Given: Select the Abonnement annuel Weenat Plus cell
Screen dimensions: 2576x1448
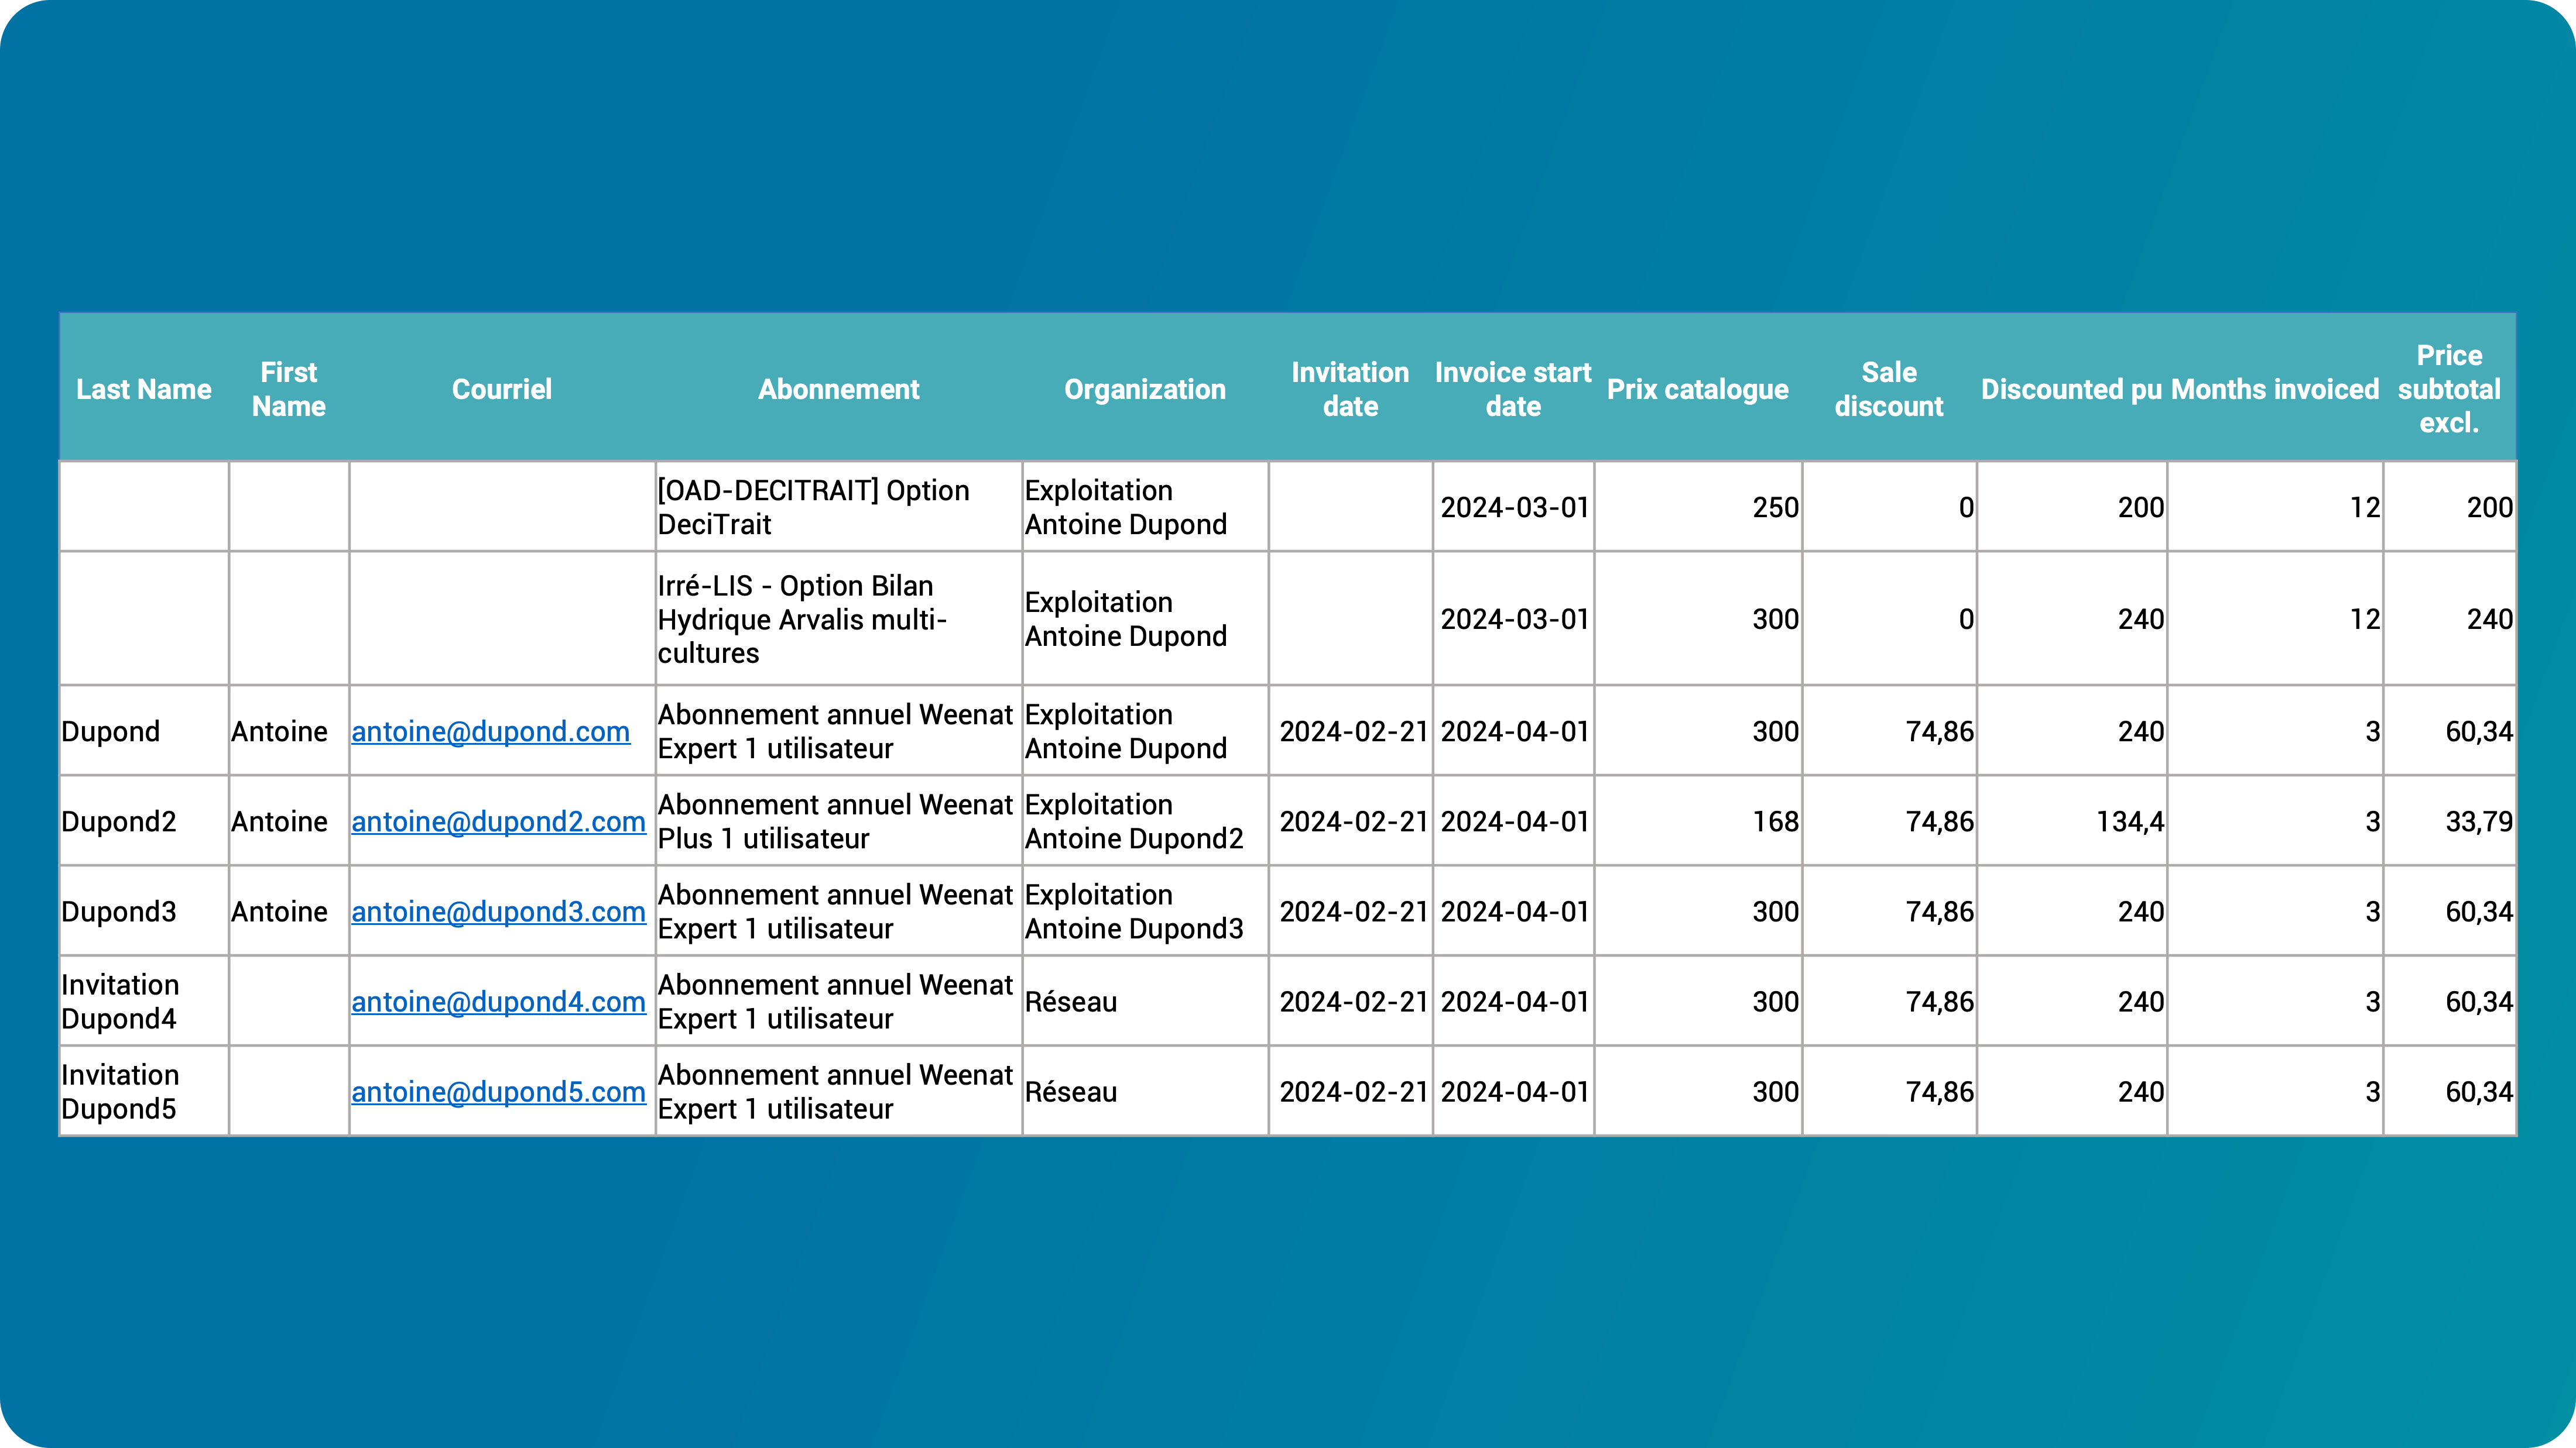Looking at the screenshot, I should click(838, 821).
